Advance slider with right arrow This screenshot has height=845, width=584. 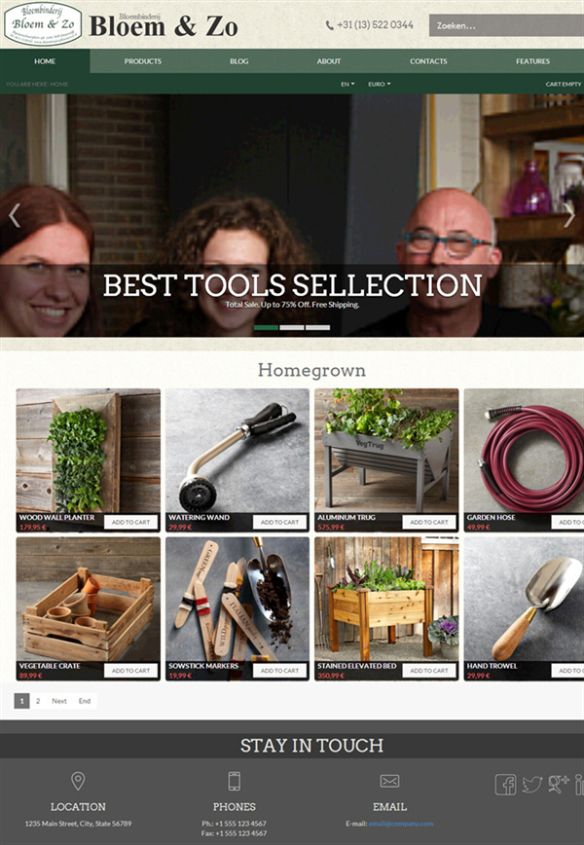point(569,215)
